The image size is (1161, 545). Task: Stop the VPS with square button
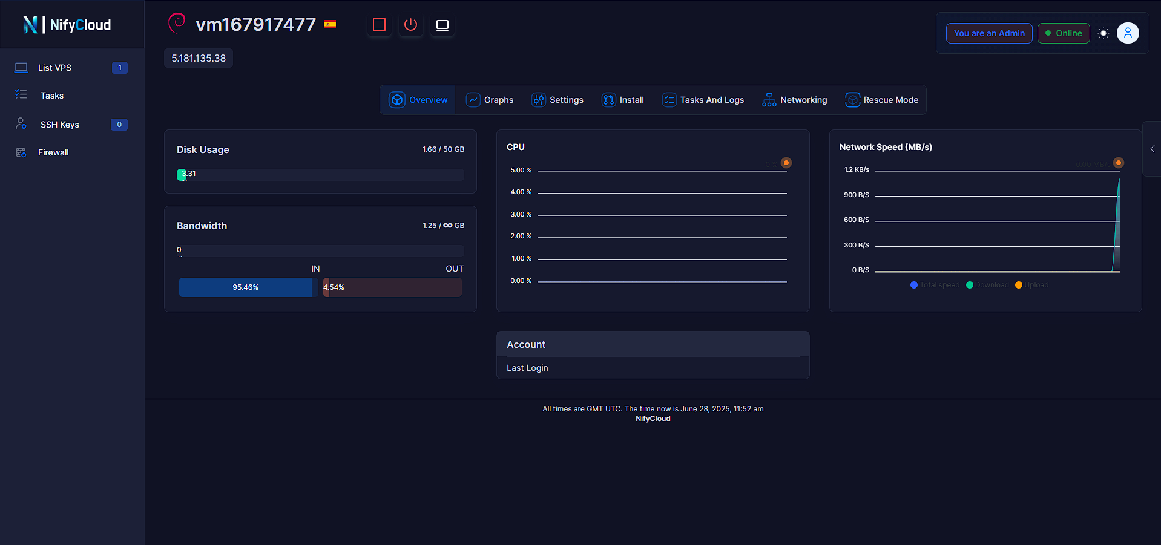pos(380,25)
